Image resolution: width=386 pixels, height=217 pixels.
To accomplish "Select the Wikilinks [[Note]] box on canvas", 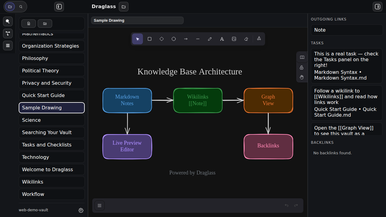I will point(198,100).
